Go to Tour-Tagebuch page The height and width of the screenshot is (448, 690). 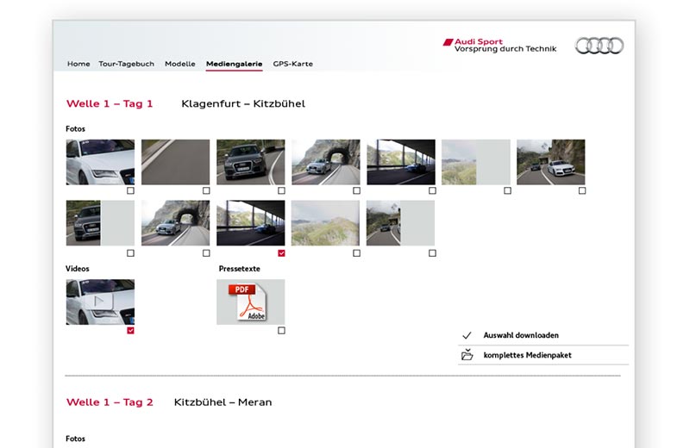pos(126,64)
